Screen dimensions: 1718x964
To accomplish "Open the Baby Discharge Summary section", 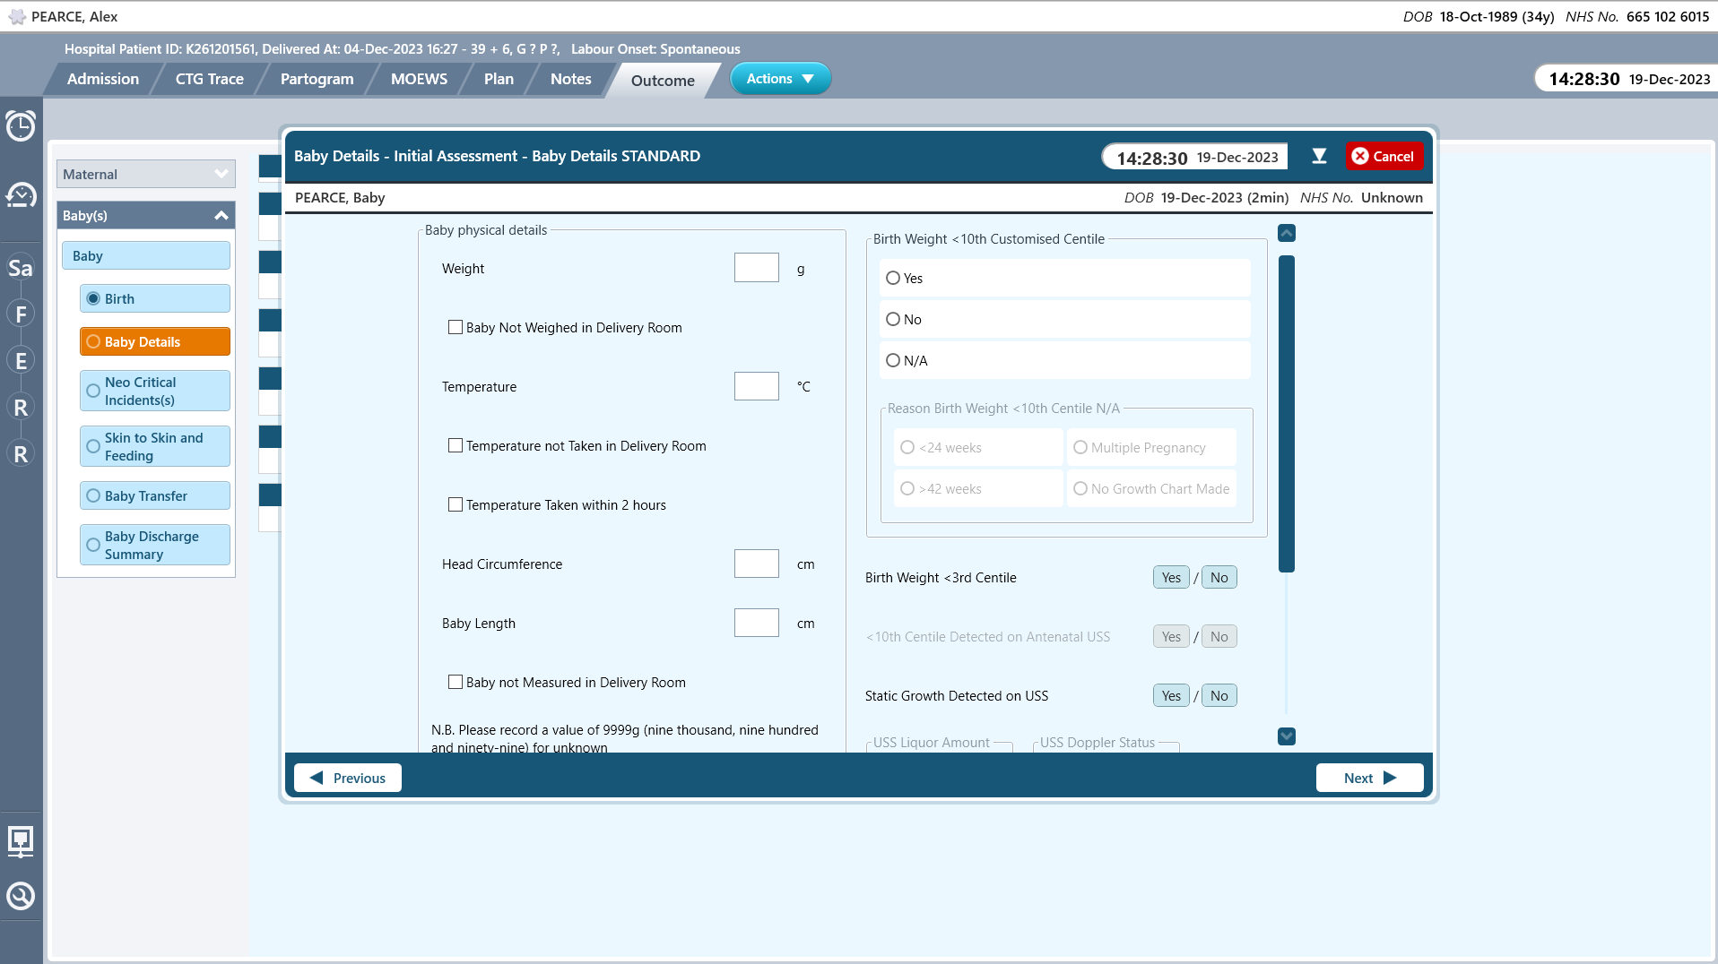I will 155,545.
